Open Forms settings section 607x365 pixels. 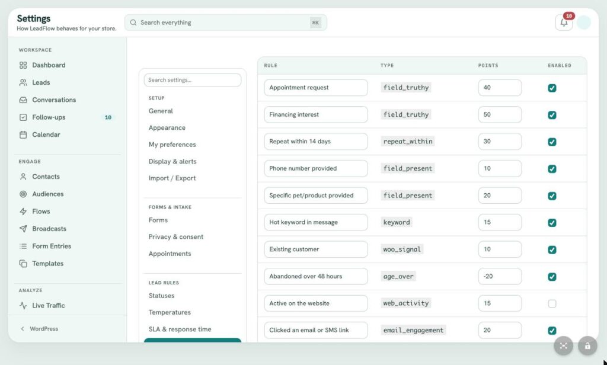[x=158, y=220]
